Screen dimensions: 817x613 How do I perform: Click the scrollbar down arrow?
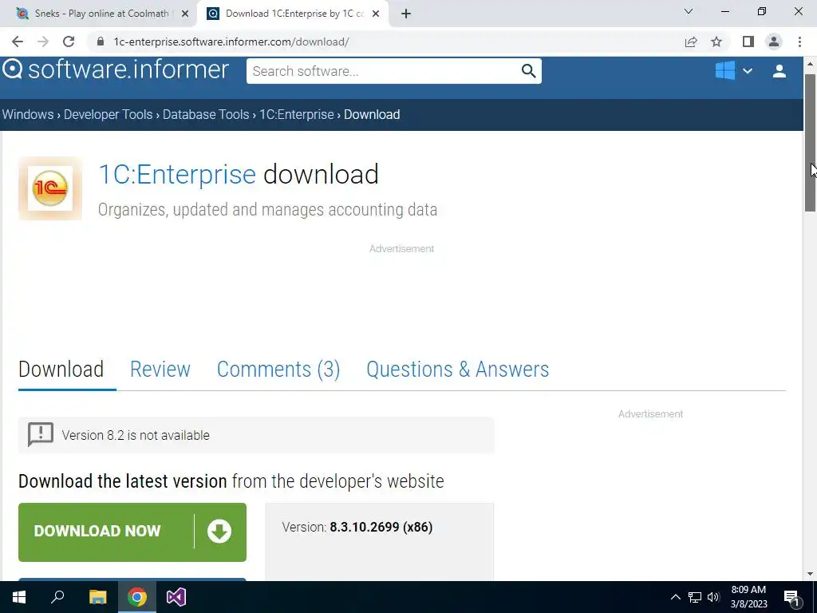[810, 574]
